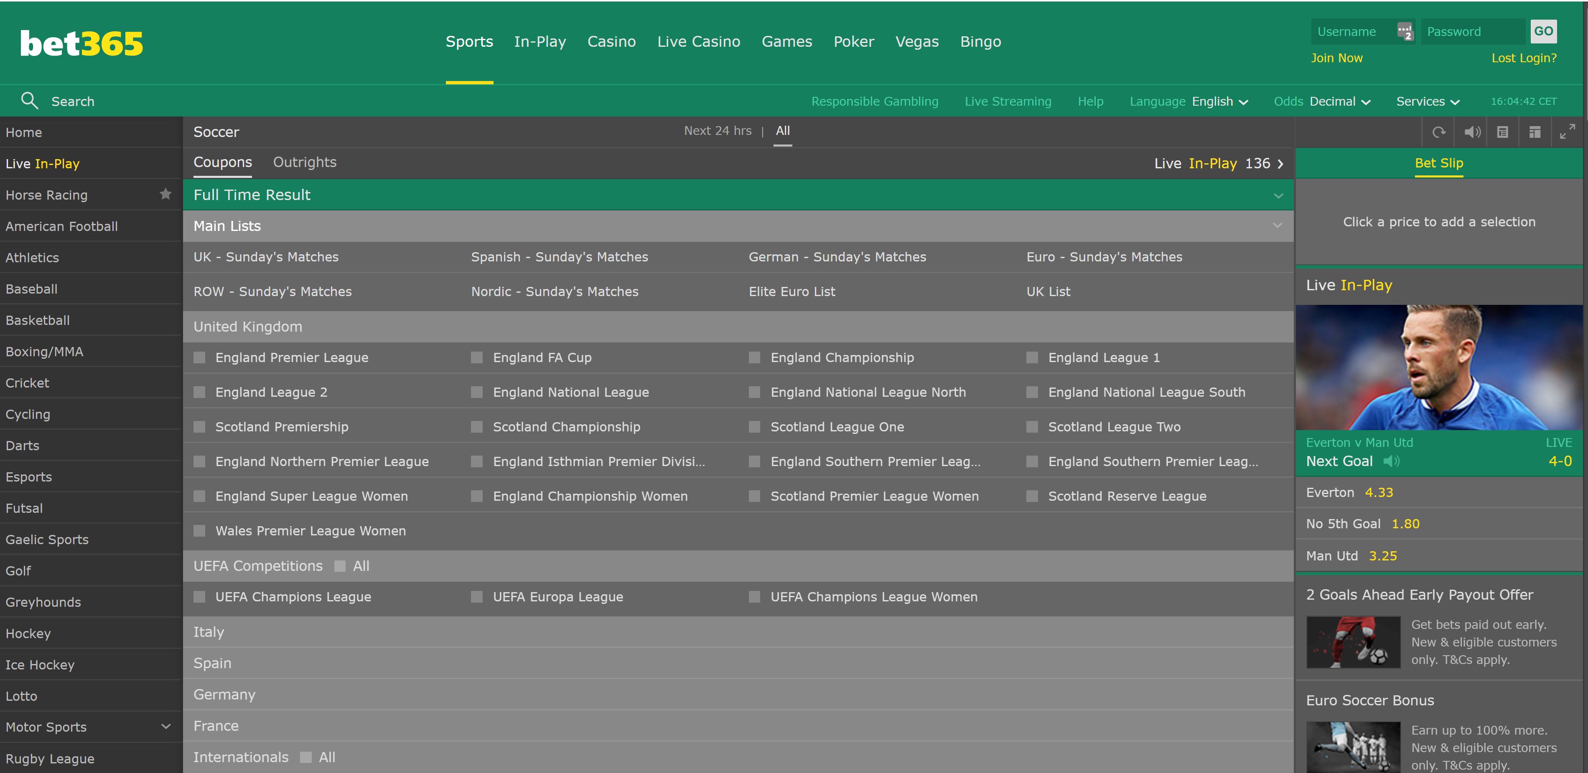Click the Lost Login? link
The height and width of the screenshot is (773, 1588).
pyautogui.click(x=1524, y=58)
